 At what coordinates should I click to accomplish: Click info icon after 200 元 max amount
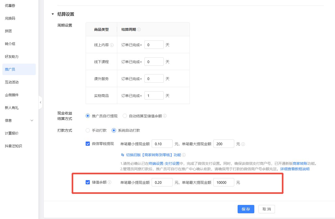pos(243,144)
